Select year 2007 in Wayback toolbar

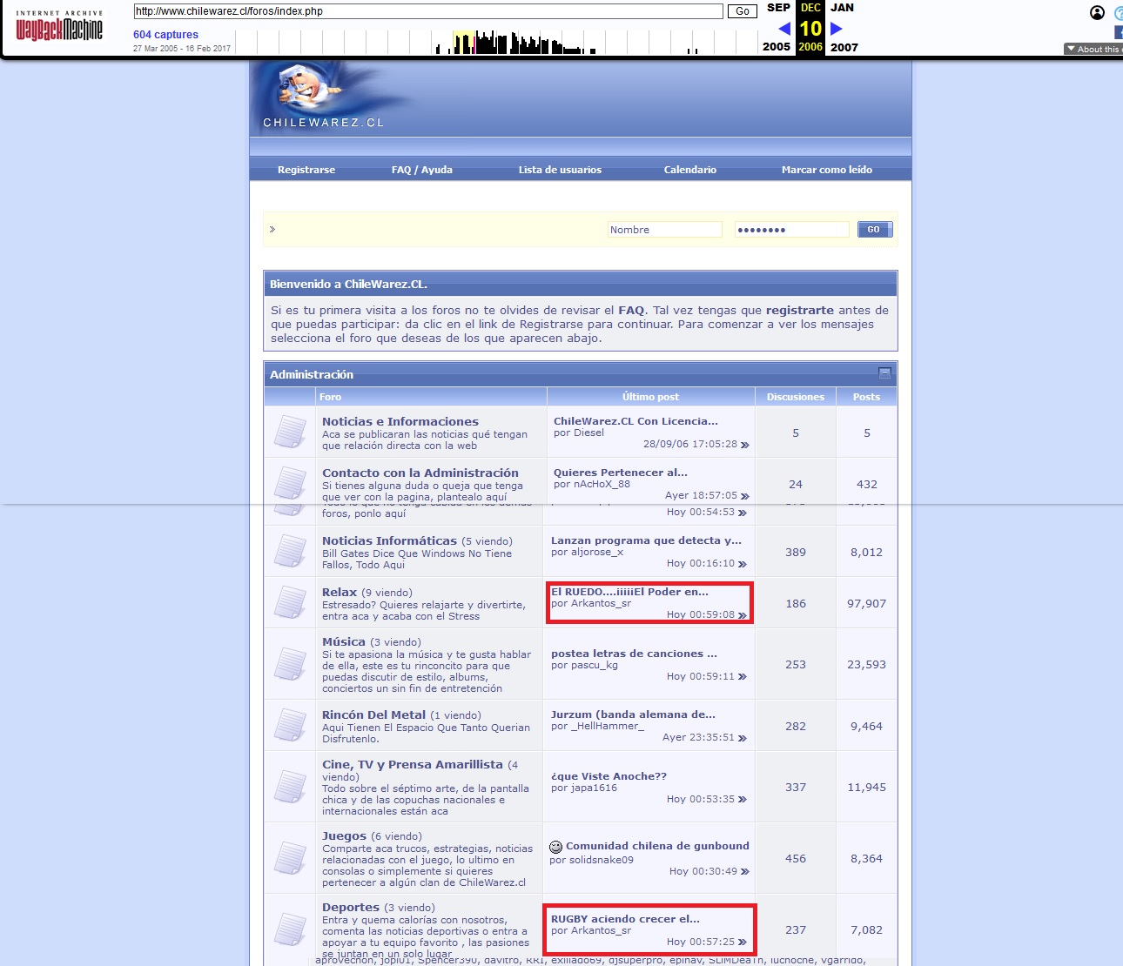coord(844,47)
